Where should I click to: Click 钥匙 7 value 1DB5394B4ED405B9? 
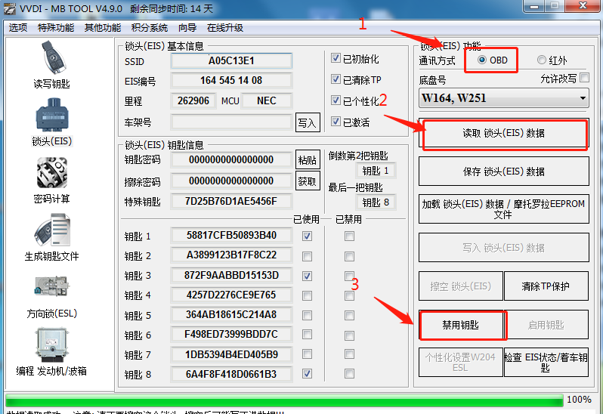(231, 354)
